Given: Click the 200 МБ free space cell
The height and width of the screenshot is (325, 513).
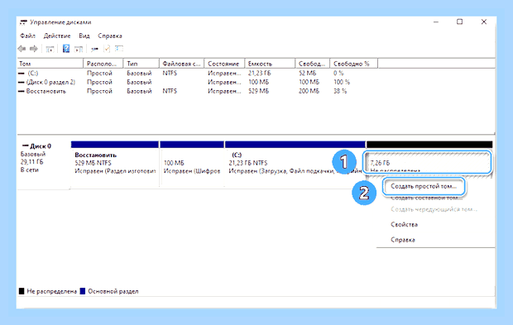Looking at the screenshot, I should click(x=309, y=91).
